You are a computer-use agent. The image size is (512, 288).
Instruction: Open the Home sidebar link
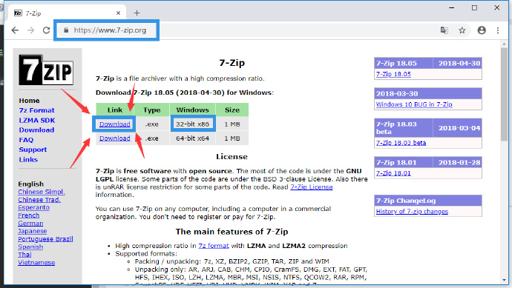[x=29, y=101]
